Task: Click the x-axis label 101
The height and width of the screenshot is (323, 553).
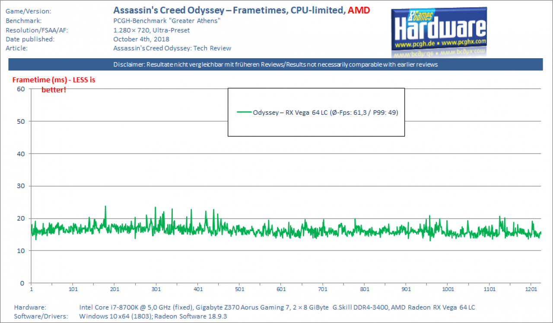Action: [73, 289]
